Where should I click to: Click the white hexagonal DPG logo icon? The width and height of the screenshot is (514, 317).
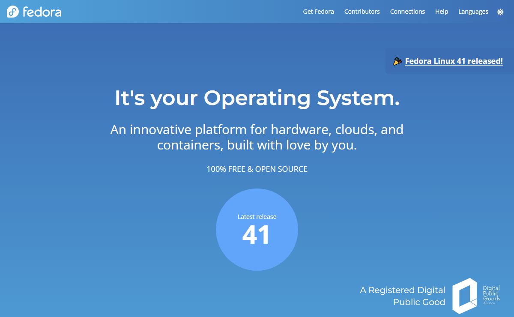click(464, 296)
